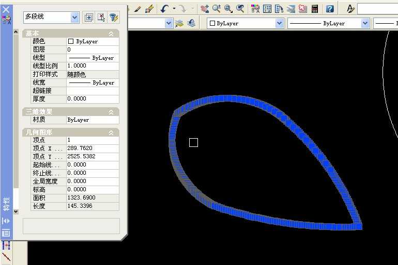This screenshot has height=265, width=398.
Task: Activate the Zoom Realtime magnifier tool
Action: coord(217,9)
